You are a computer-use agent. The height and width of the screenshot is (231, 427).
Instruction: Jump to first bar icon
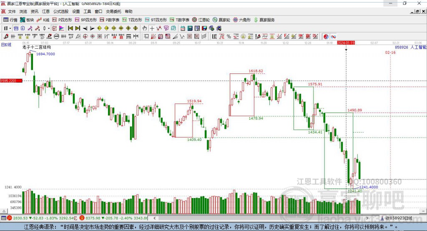pyautogui.click(x=70, y=28)
